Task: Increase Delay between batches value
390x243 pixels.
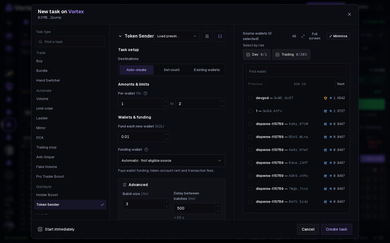Action: [218, 206]
